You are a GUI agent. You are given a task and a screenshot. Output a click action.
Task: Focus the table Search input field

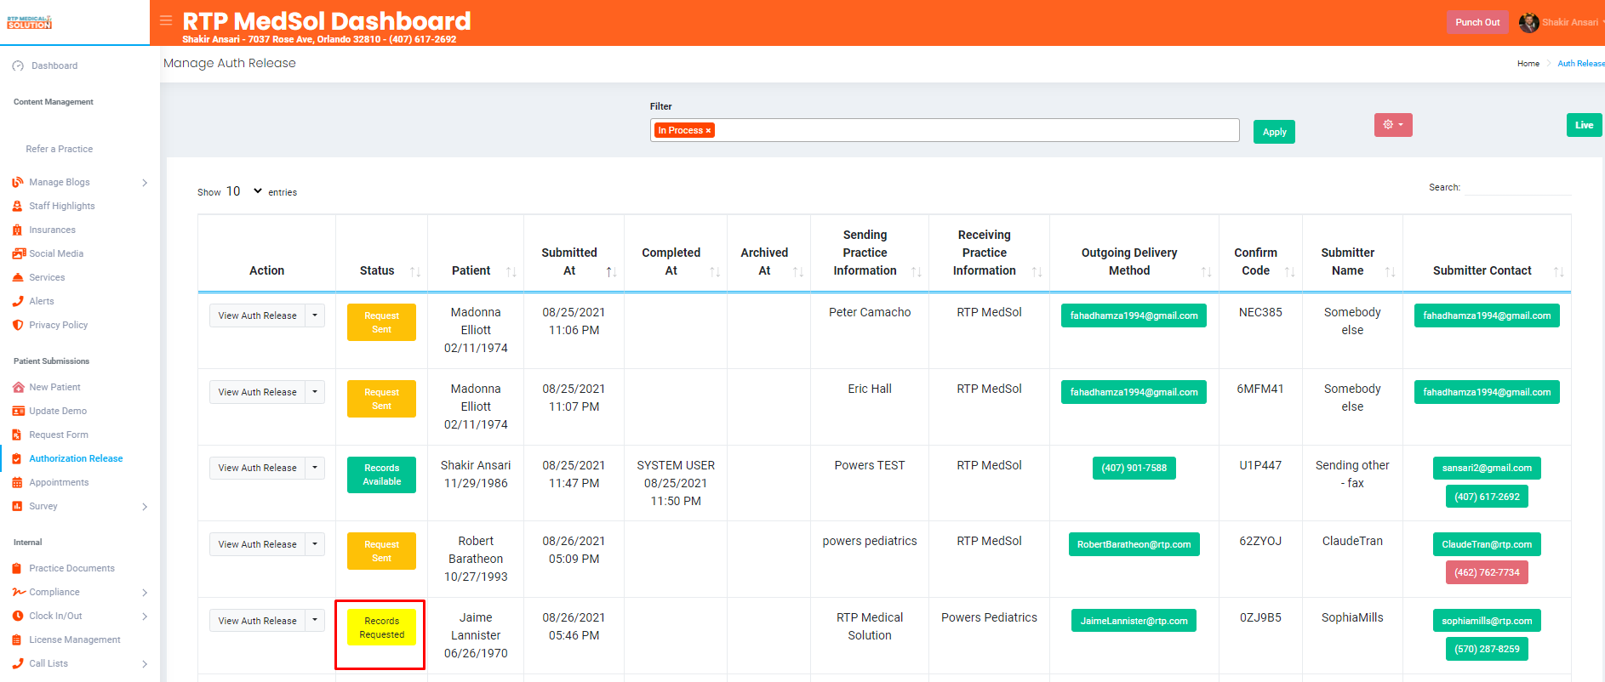tap(1518, 187)
